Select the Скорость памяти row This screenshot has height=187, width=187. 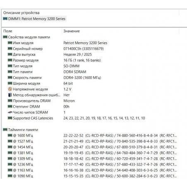pos(92,78)
